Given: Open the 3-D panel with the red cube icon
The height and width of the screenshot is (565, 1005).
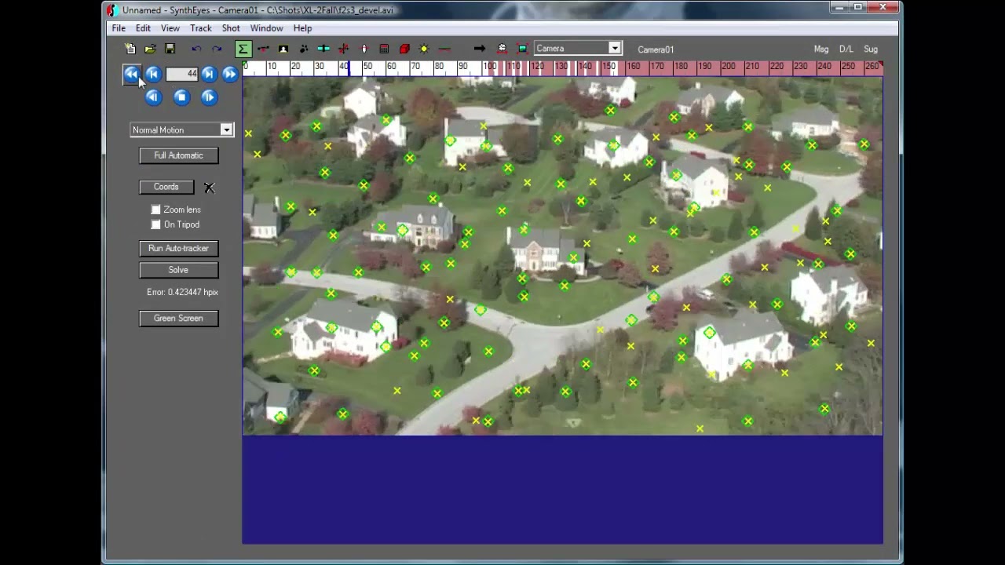Looking at the screenshot, I should tap(404, 49).
